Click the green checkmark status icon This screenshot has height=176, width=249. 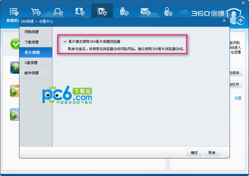[x=15, y=44]
